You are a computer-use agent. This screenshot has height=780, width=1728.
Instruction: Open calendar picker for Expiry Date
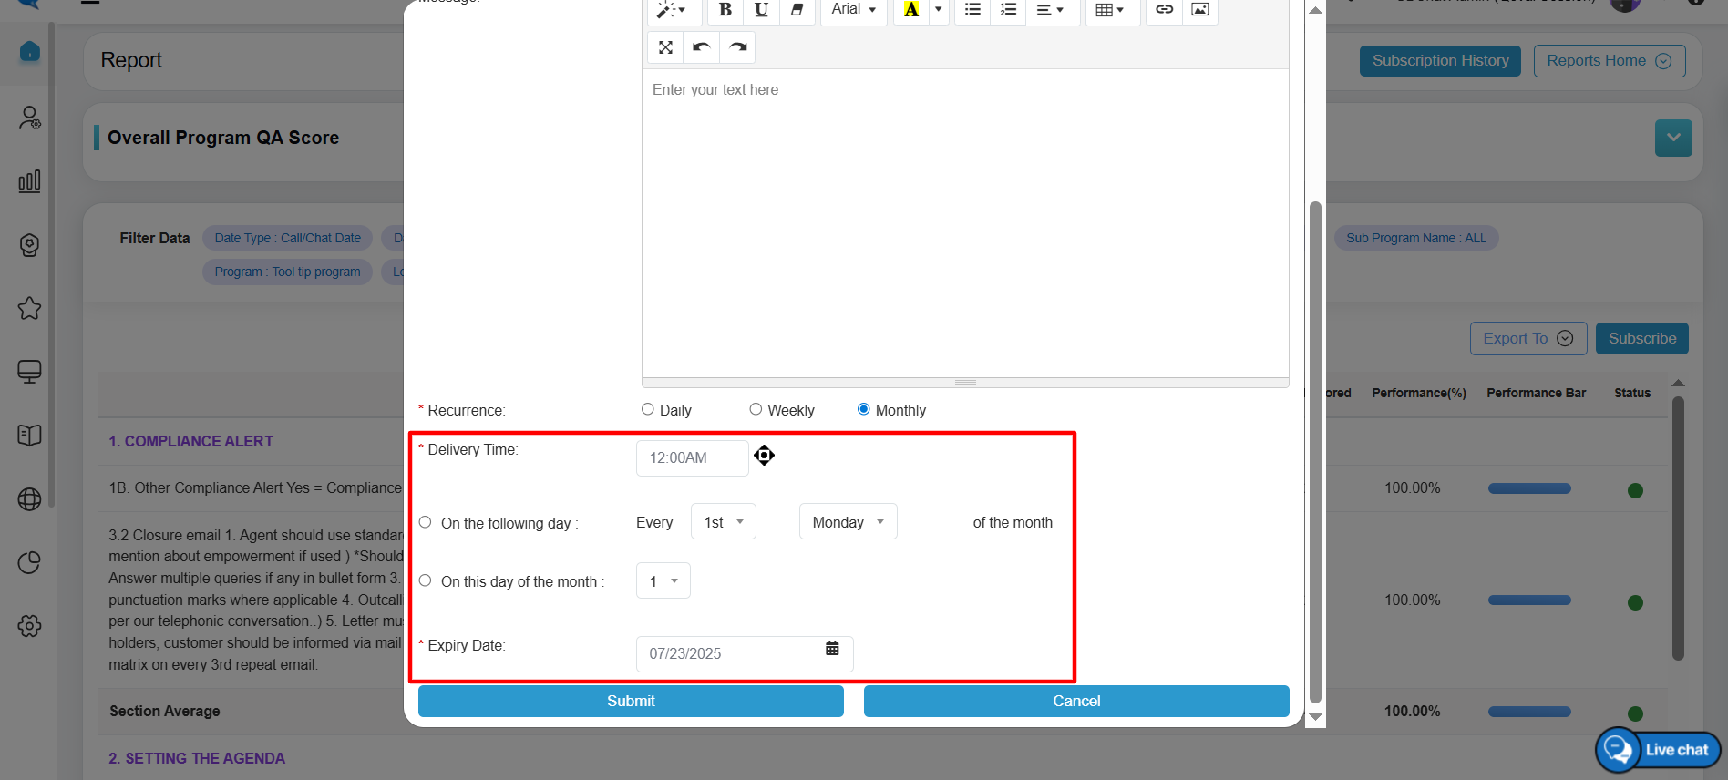(x=832, y=649)
